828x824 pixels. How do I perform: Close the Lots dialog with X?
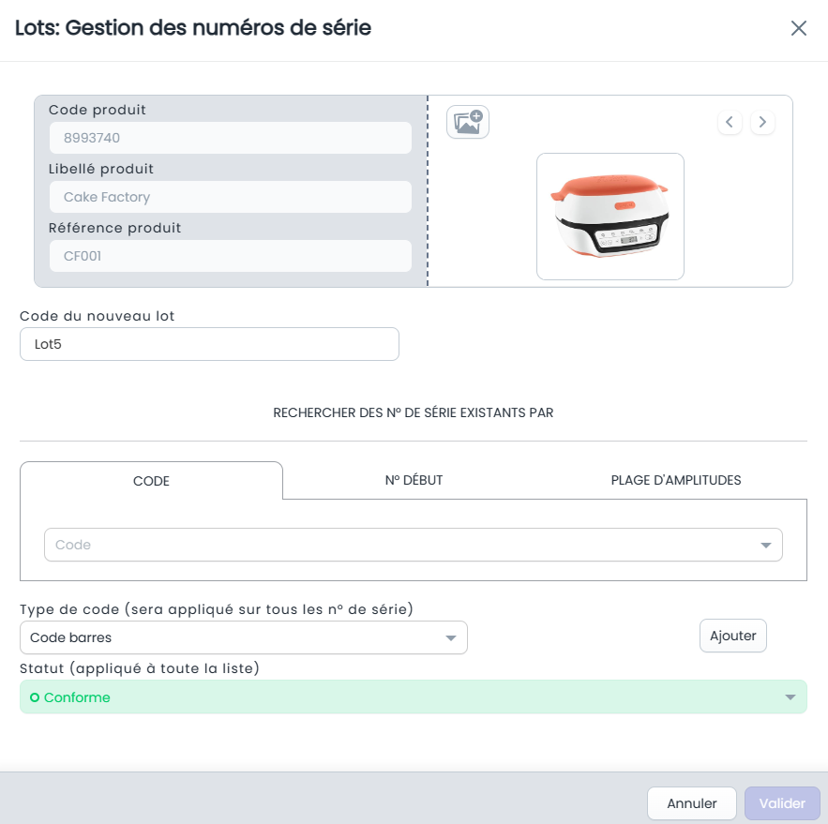(x=798, y=28)
